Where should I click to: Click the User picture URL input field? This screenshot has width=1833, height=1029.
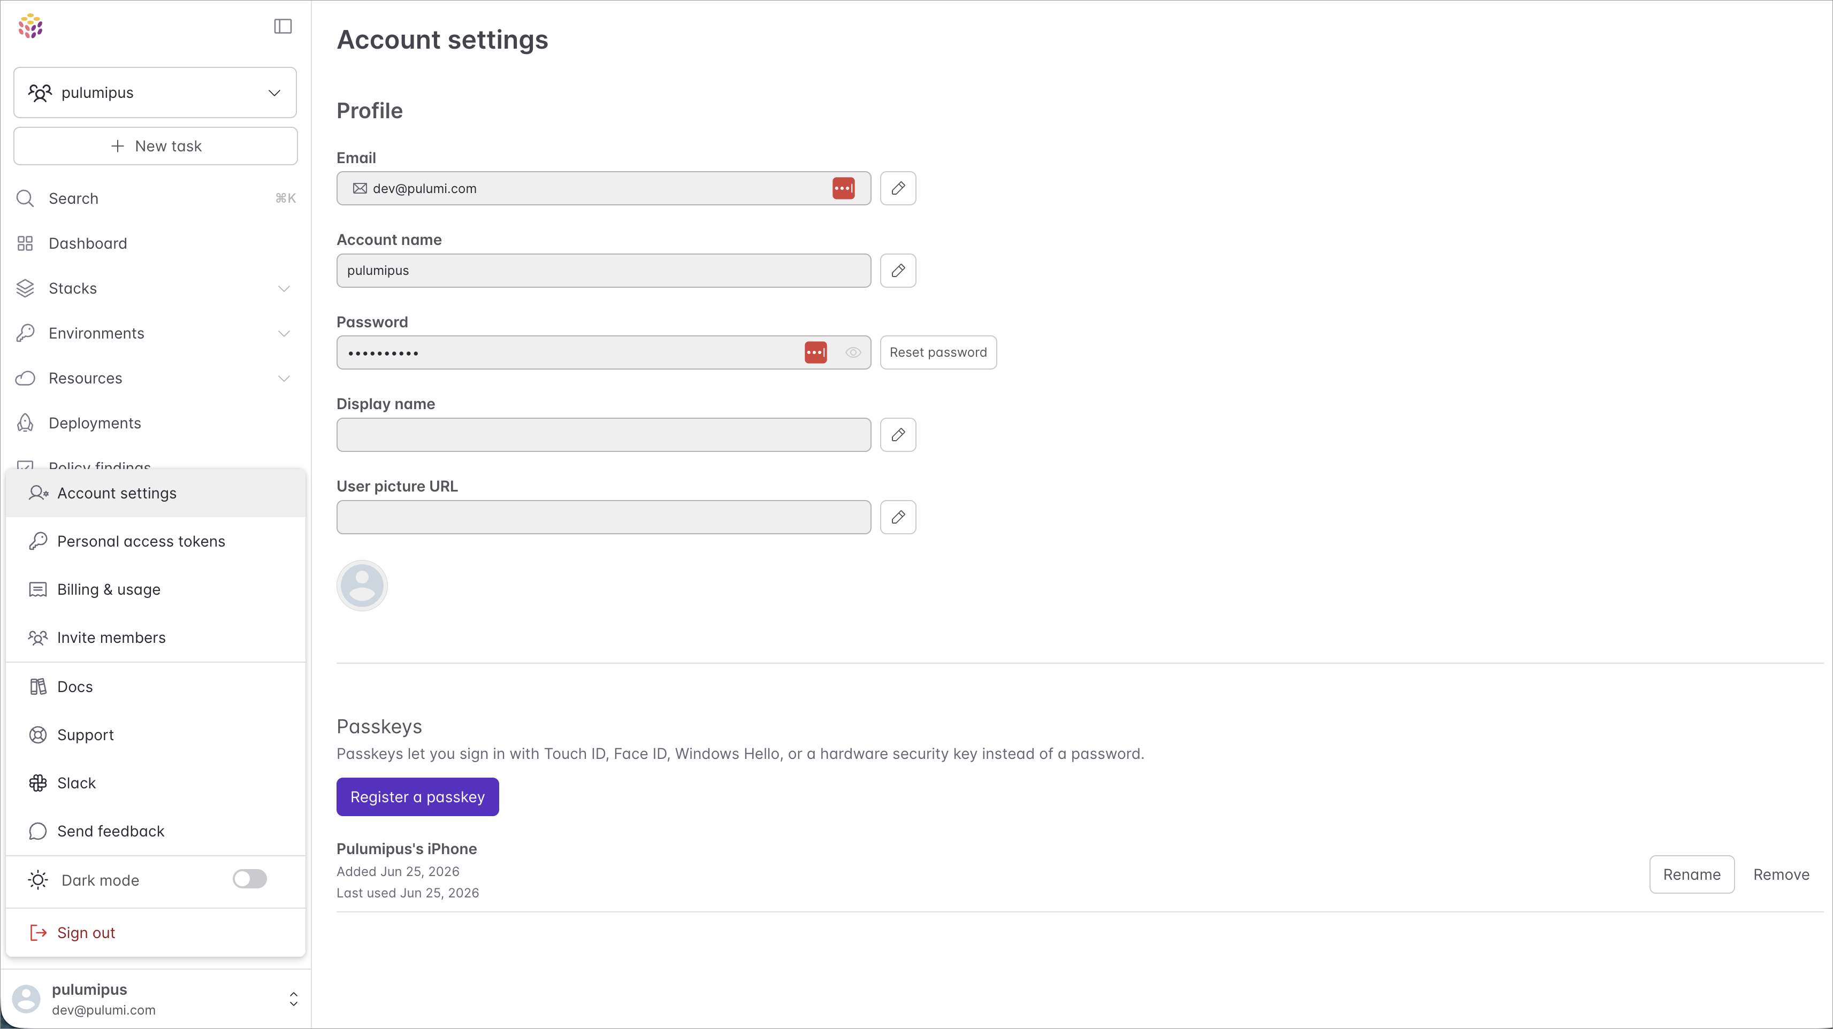[x=604, y=517]
